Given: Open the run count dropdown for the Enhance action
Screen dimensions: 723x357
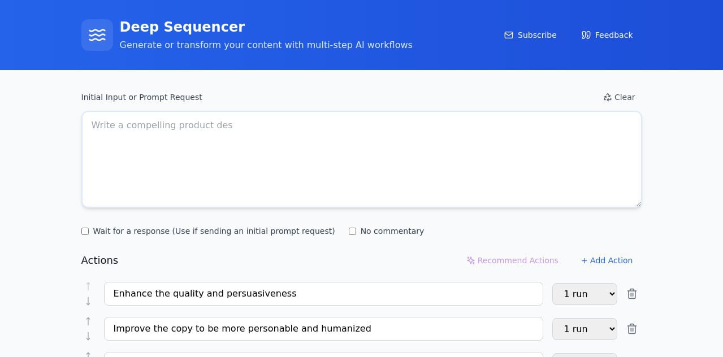Looking at the screenshot, I should point(585,294).
